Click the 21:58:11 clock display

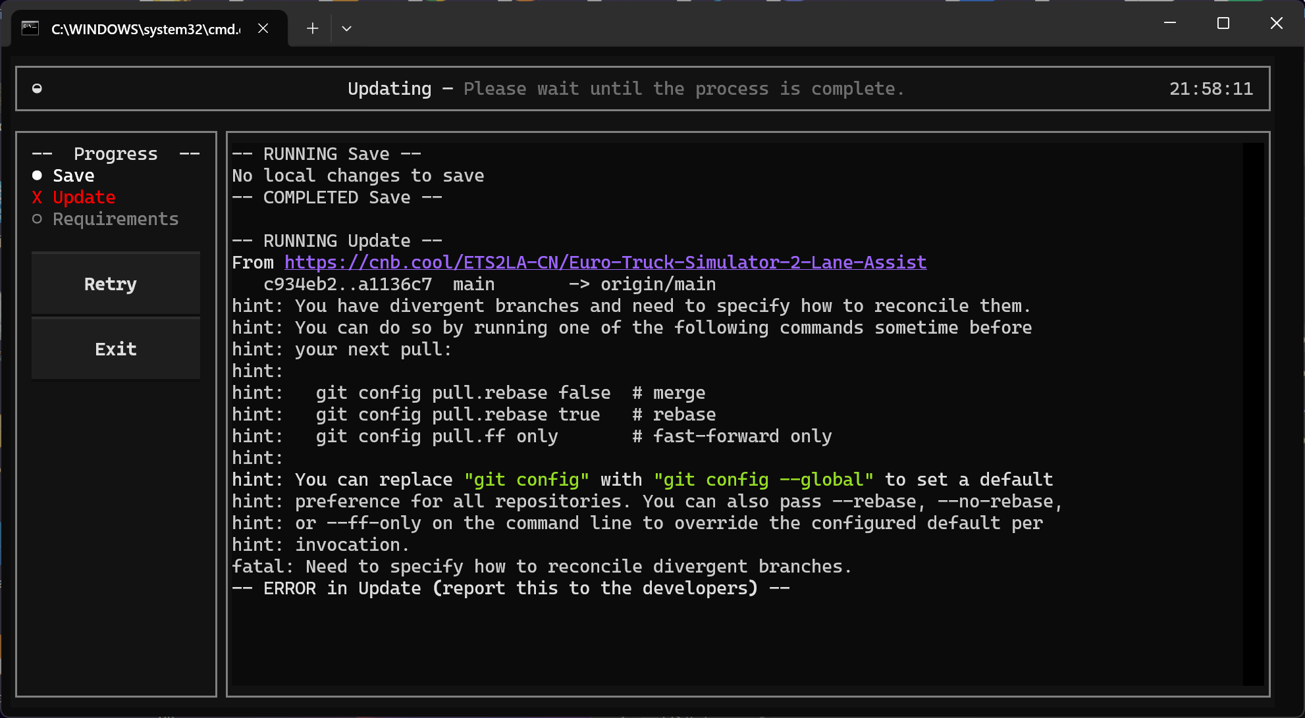point(1210,89)
